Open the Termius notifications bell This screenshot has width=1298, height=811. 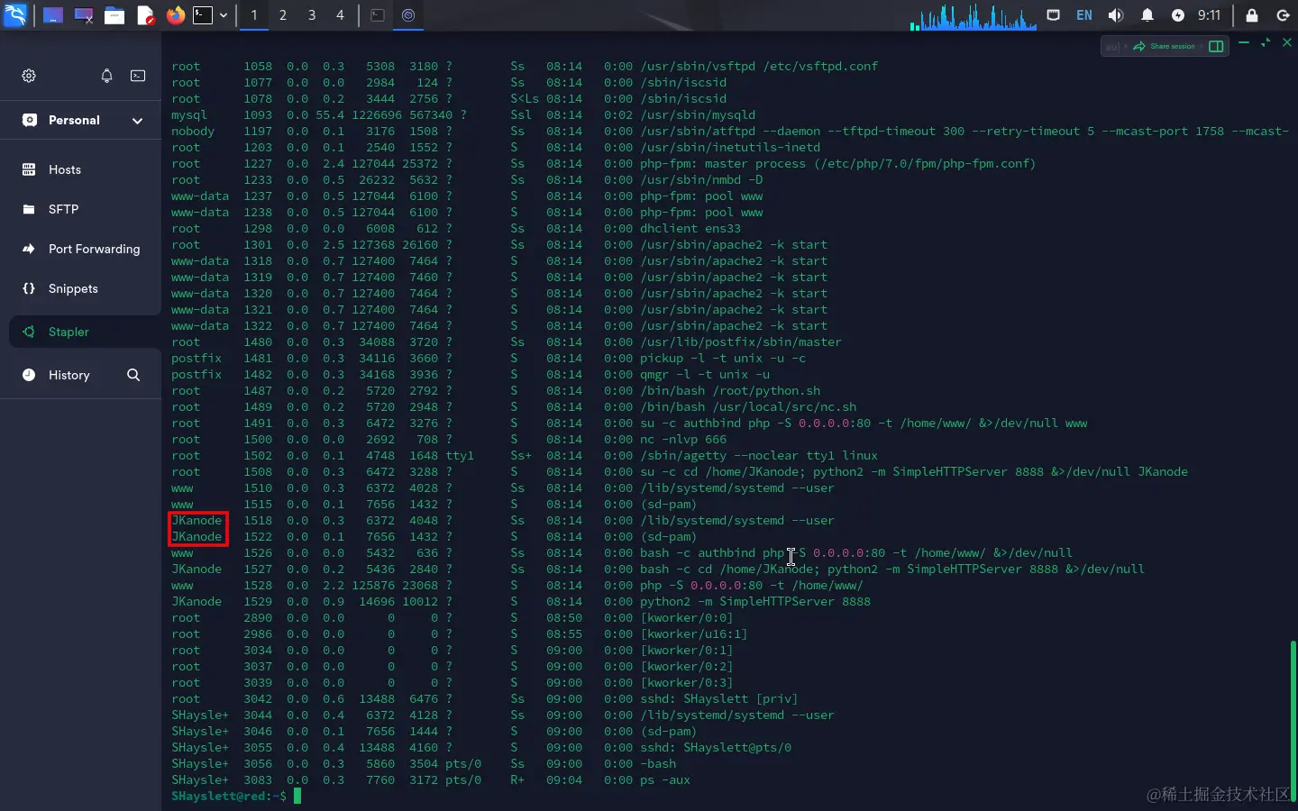(106, 76)
